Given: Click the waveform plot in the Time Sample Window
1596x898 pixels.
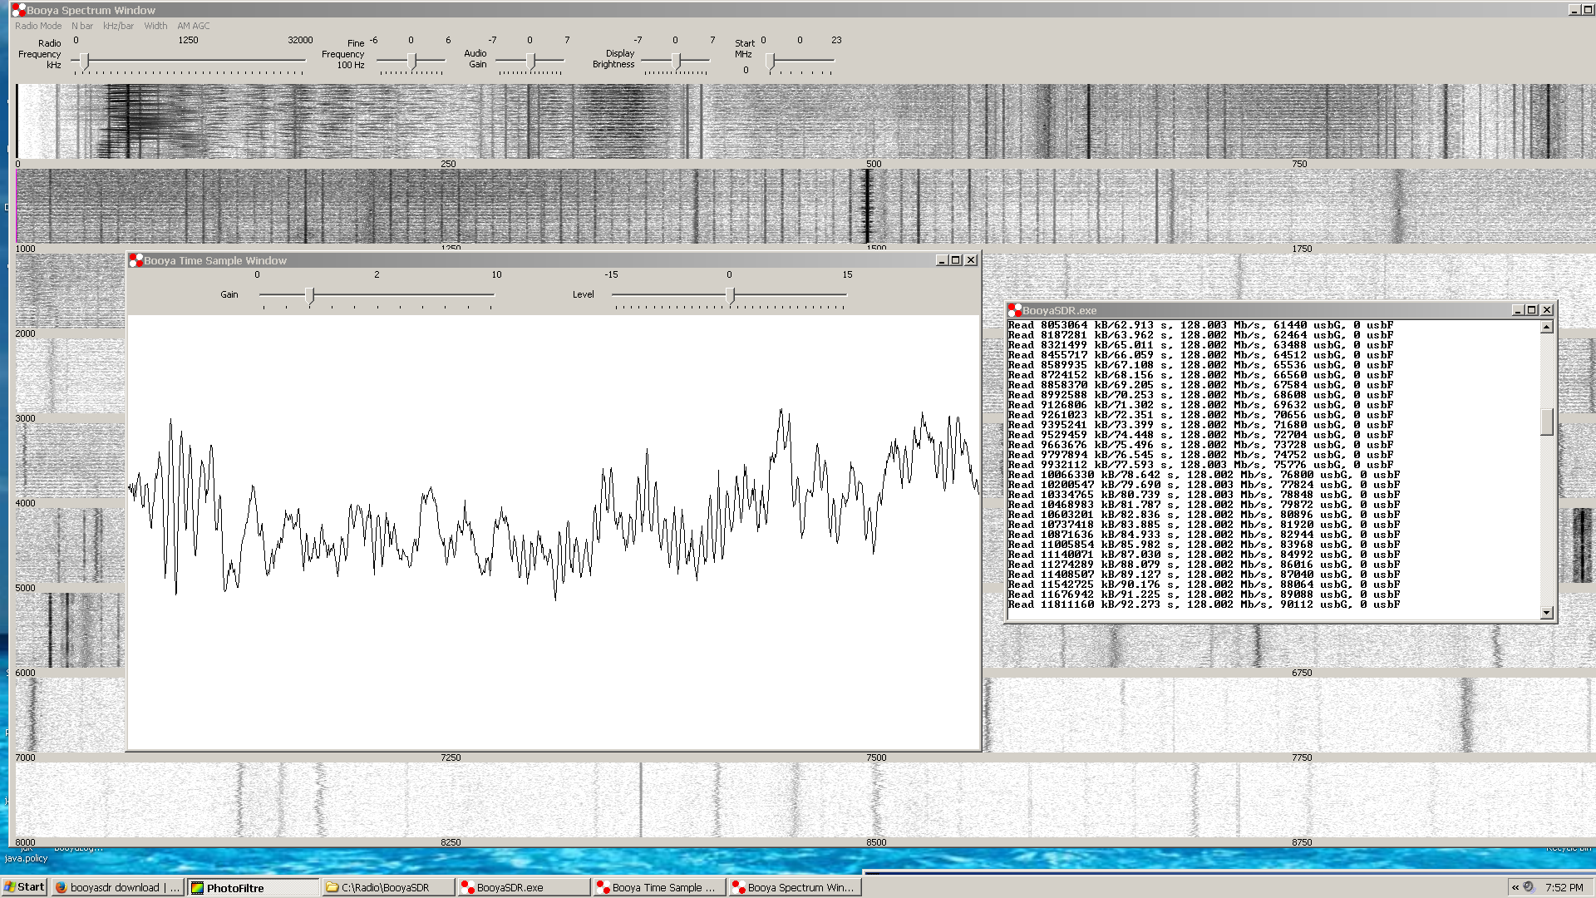Looking at the screenshot, I should (x=554, y=532).
